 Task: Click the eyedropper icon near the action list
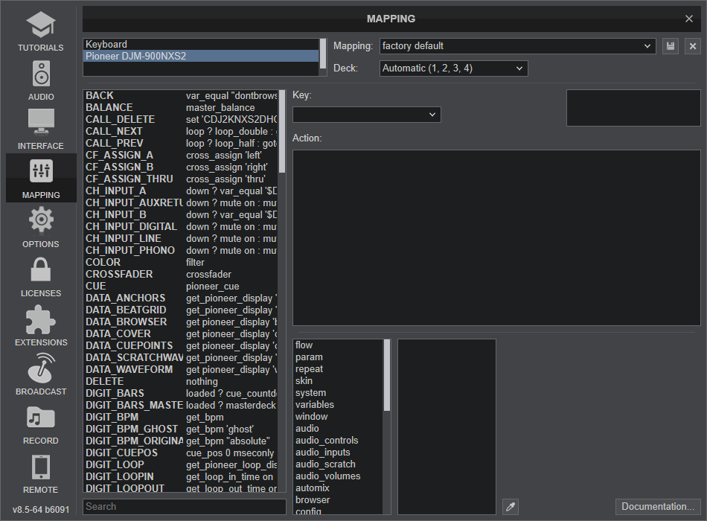(511, 507)
